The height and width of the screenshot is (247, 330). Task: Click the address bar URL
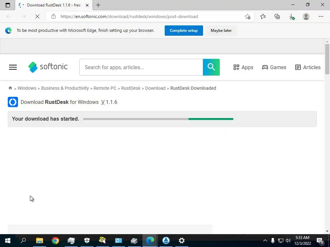(x=129, y=16)
